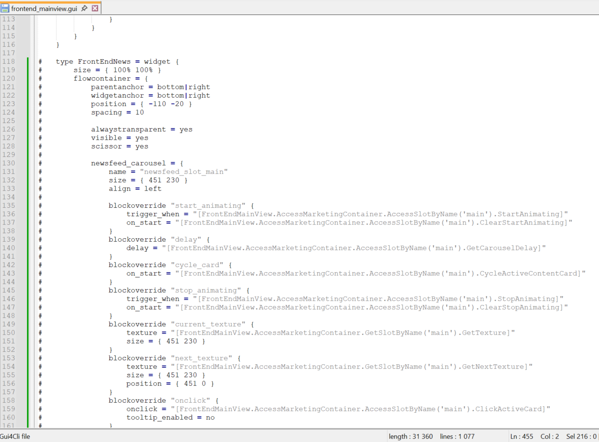Click line number 160 in the margin
The height and width of the screenshot is (442, 599).
pos(8,418)
